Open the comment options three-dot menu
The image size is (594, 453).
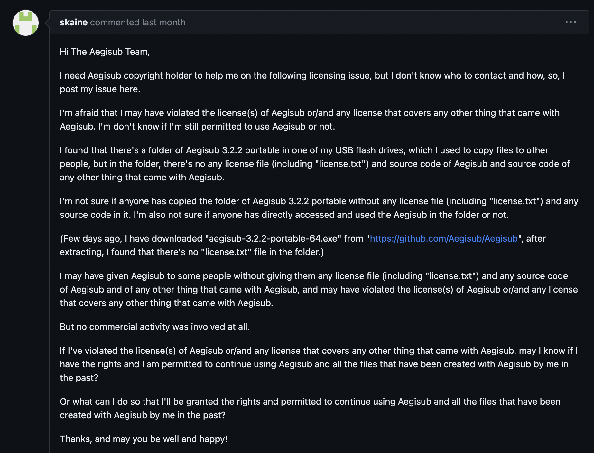click(x=571, y=22)
